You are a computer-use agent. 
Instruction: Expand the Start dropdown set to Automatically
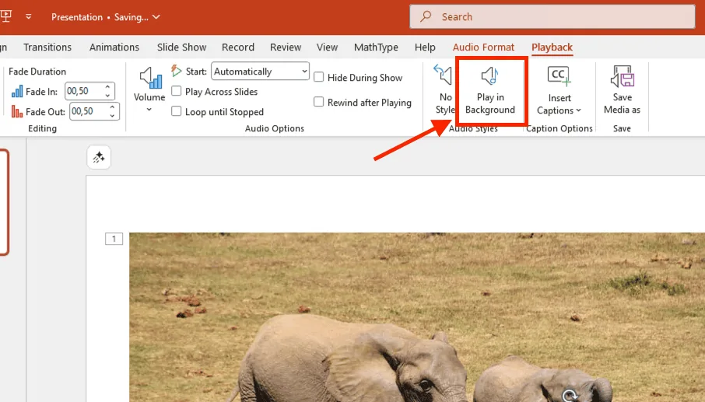tap(303, 72)
